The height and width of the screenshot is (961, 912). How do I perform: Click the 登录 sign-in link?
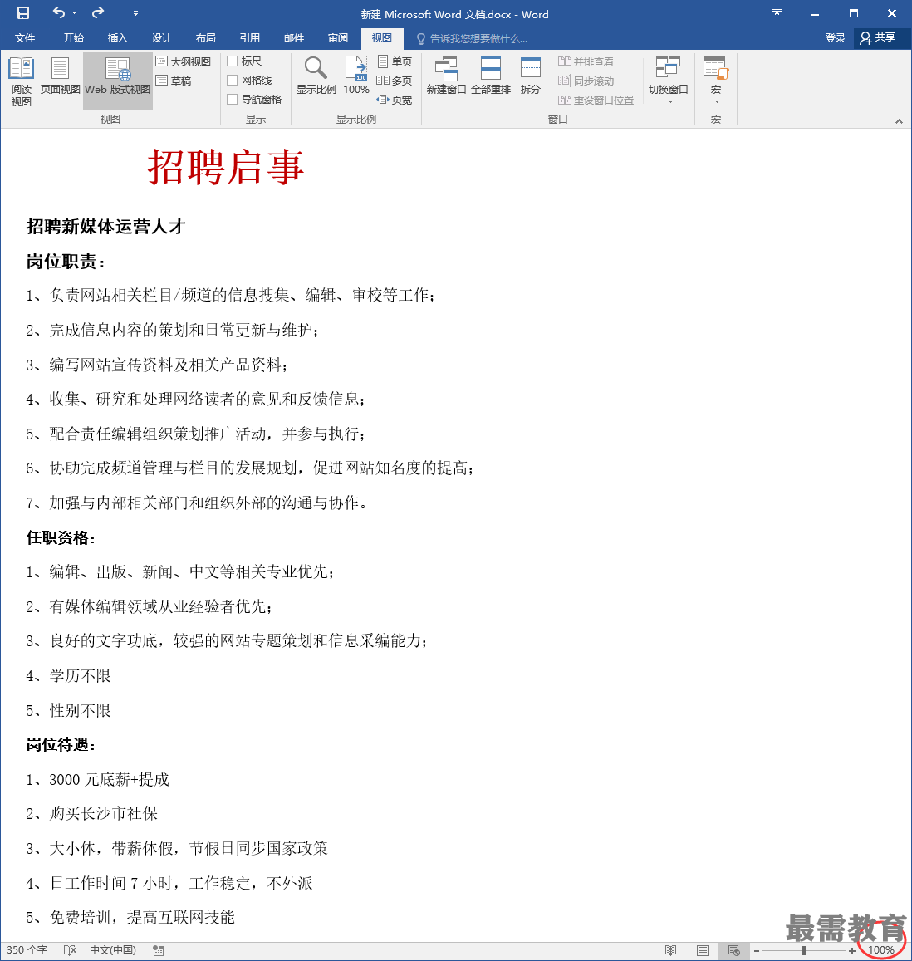pos(835,38)
